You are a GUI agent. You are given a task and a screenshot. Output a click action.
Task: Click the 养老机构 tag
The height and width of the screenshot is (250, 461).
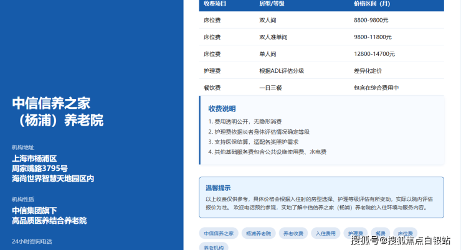(214, 248)
